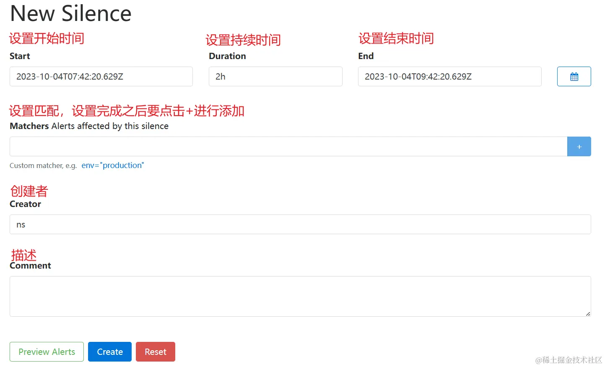Edit the Duration field showing 2h
605x367 pixels.
[x=275, y=77]
